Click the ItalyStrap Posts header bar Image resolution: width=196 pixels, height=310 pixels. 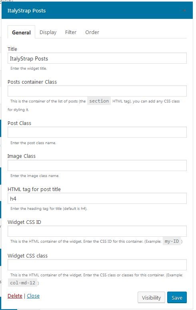click(x=97, y=10)
